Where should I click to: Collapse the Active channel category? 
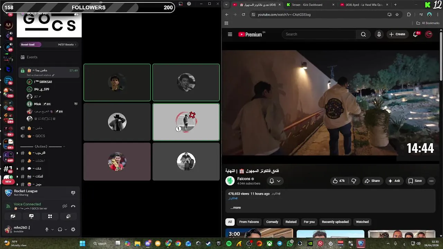[42, 147]
